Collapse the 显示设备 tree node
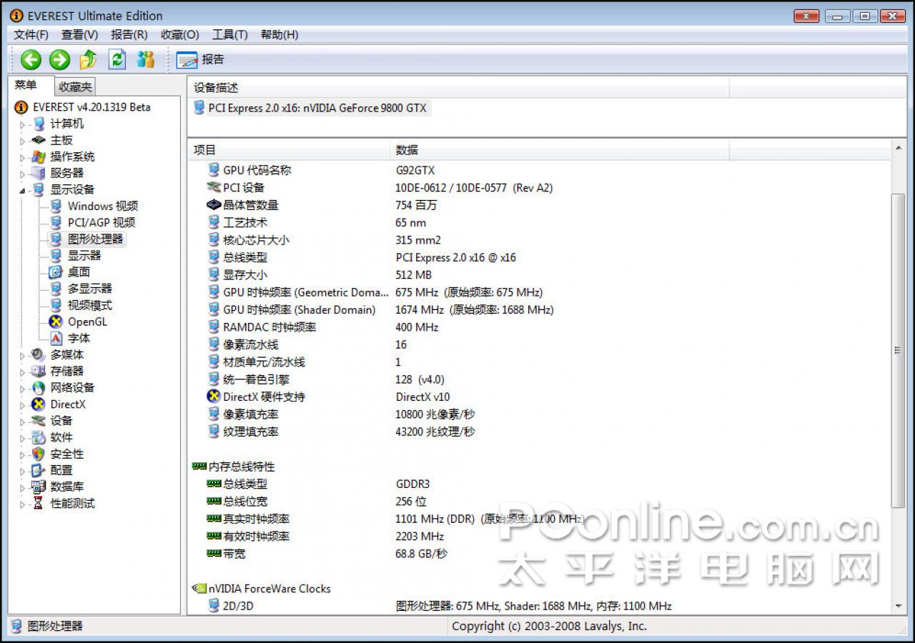This screenshot has width=915, height=643. [x=22, y=190]
